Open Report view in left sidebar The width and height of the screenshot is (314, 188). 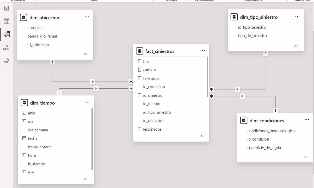tap(7, 8)
